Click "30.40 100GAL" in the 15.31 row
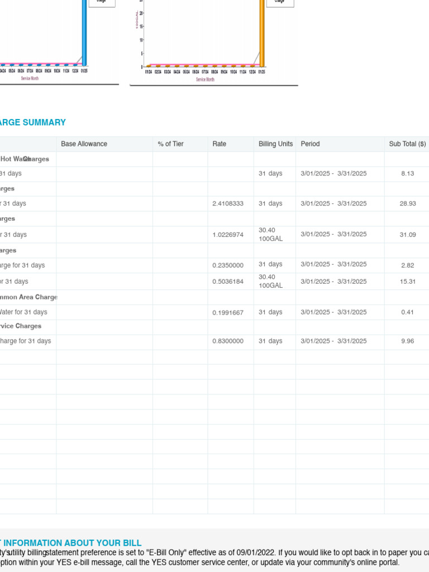The height and width of the screenshot is (572, 429). [271, 282]
